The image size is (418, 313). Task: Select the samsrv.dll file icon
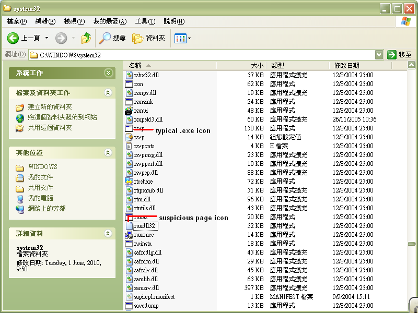[129, 288]
